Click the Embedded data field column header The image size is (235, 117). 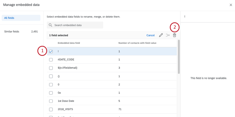pos(69,43)
